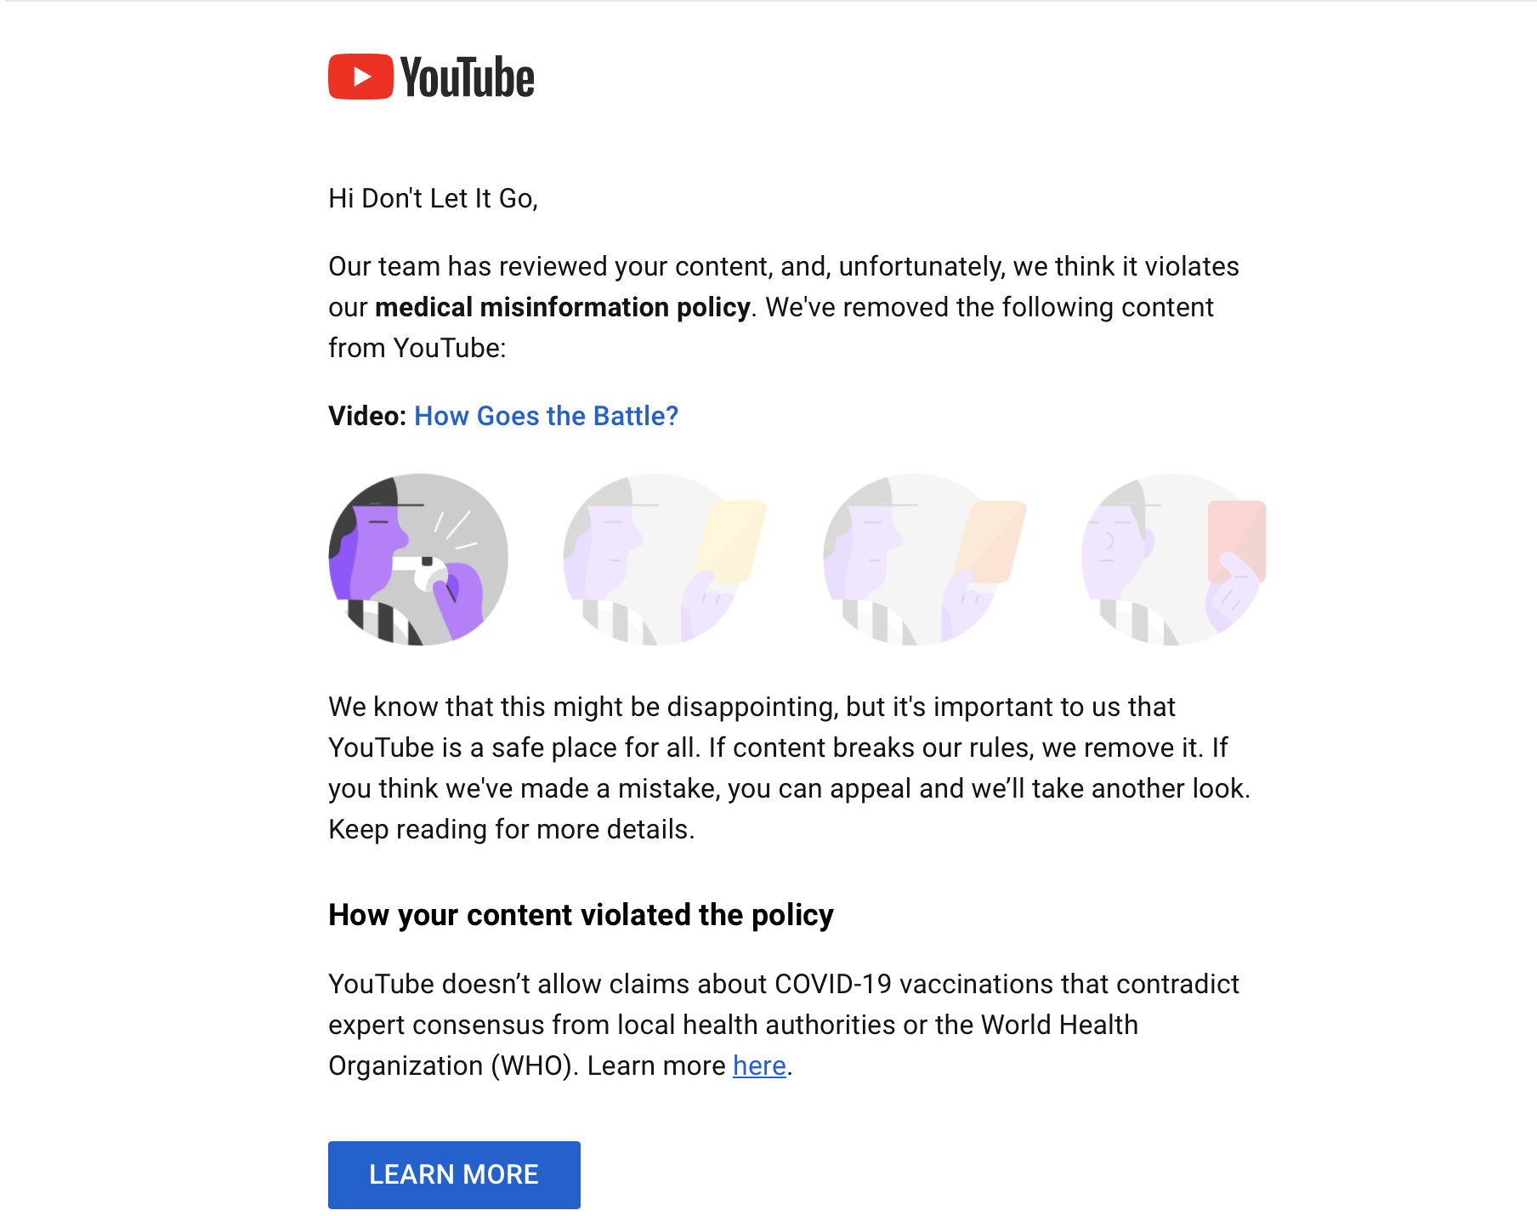Select the faded yellow card strike illustration

tap(665, 559)
